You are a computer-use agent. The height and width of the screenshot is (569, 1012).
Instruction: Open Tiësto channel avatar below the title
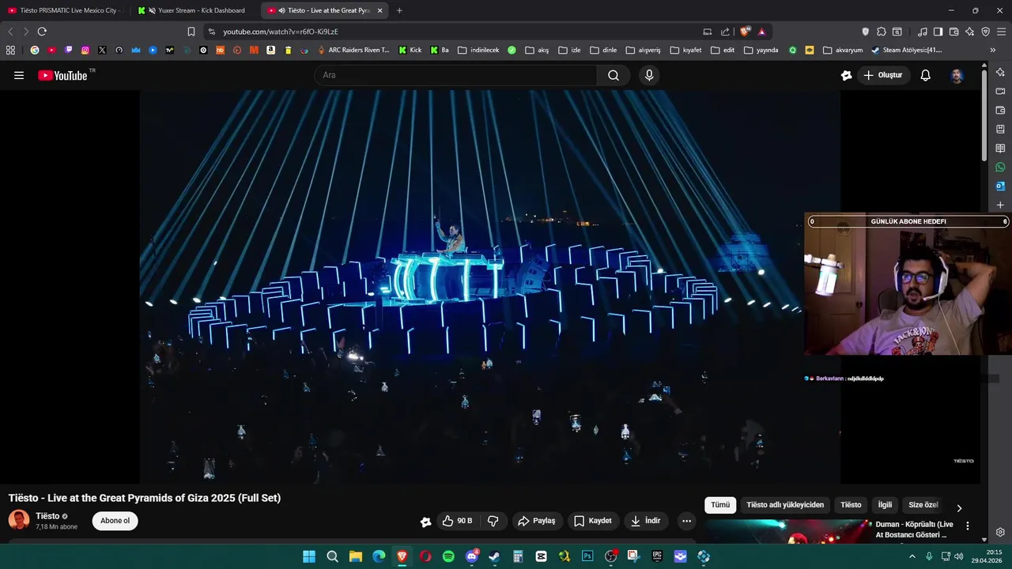point(19,520)
